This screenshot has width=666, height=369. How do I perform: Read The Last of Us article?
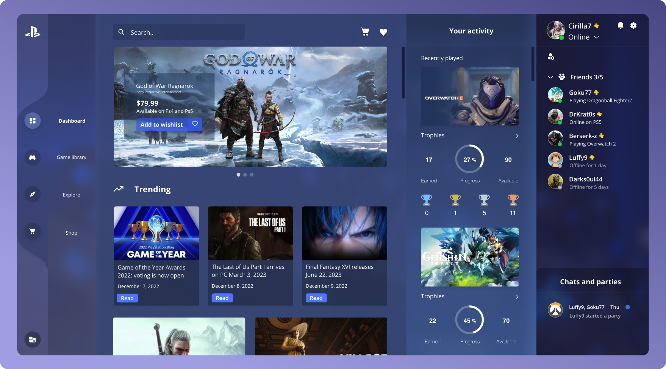coord(222,298)
